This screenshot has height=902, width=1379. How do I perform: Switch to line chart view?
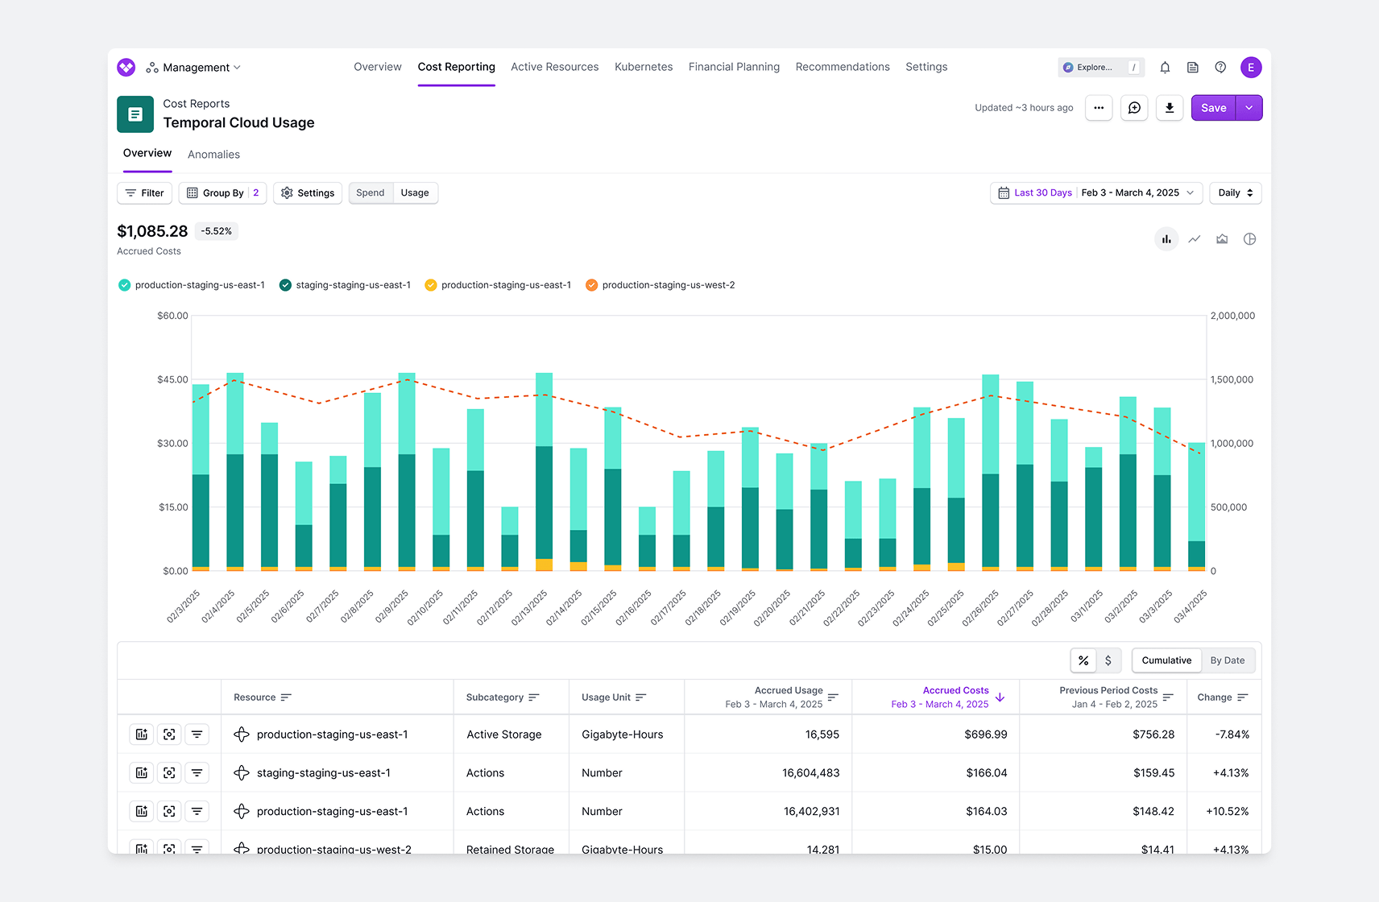[x=1195, y=239]
